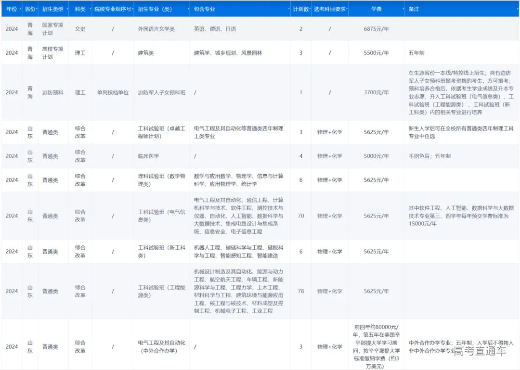Select the 临床医学 program cell
The height and width of the screenshot is (370, 520).
pyautogui.click(x=149, y=156)
